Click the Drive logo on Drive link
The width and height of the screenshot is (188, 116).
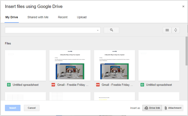[x=146, y=108]
